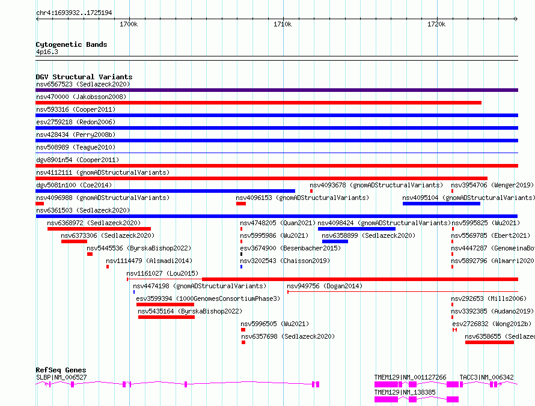Click the nsv593316 (Cooper2011) label
535x406 pixels.
pos(76,109)
